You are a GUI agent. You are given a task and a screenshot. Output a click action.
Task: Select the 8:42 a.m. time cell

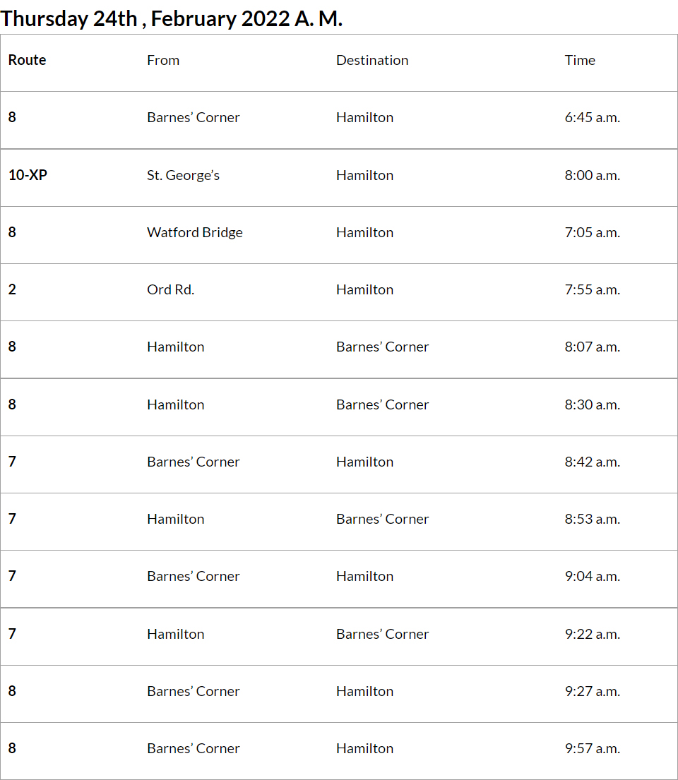(592, 462)
